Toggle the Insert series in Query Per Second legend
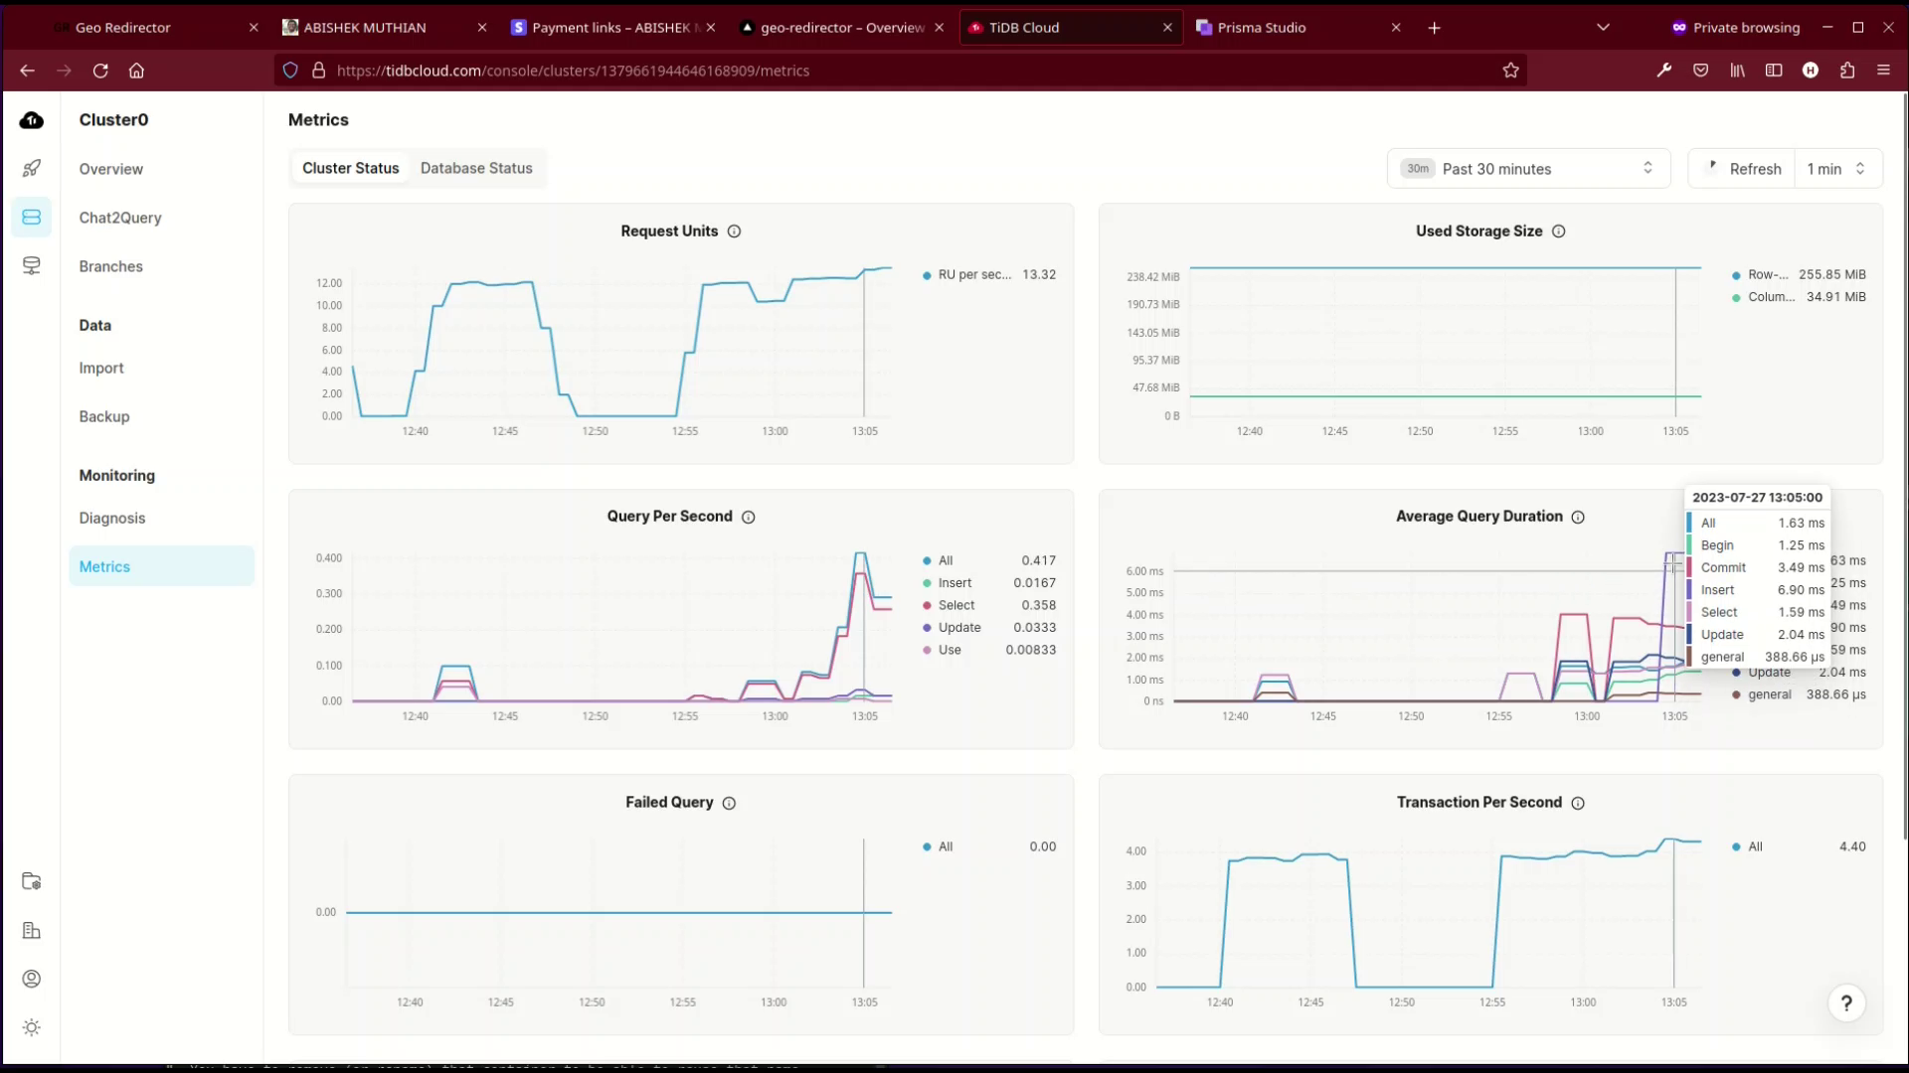Screen dimensions: 1909x1073 click(x=954, y=583)
